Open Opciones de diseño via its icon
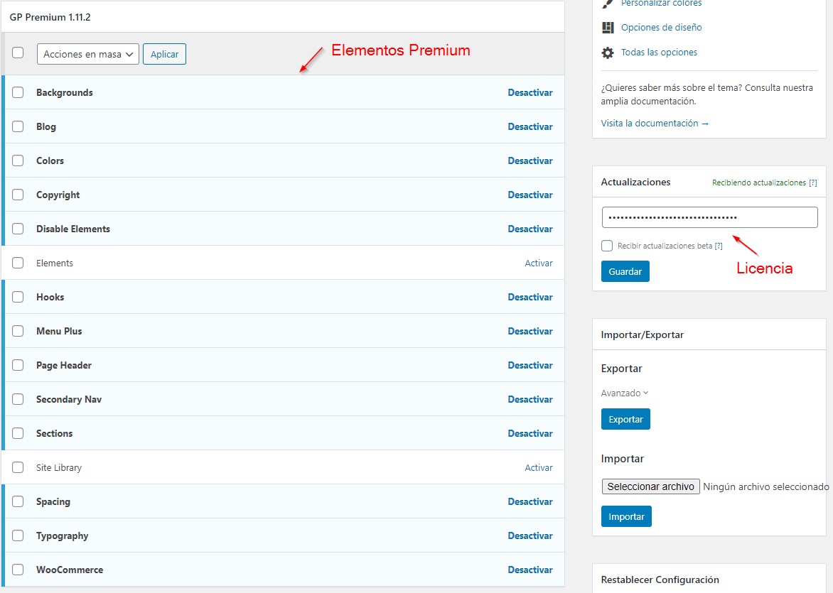This screenshot has height=593, width=833. [x=607, y=28]
